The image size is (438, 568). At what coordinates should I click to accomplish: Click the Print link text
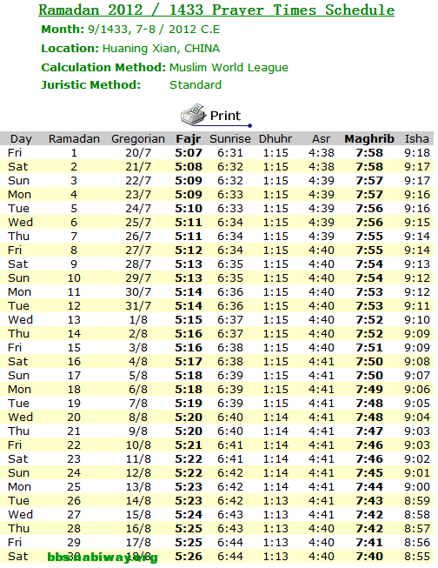tap(225, 116)
